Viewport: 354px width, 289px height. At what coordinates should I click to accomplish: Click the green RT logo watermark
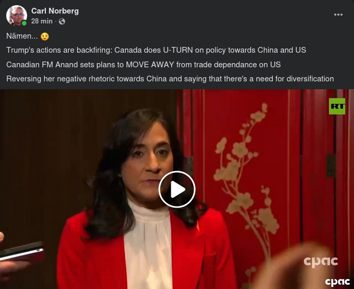(337, 106)
